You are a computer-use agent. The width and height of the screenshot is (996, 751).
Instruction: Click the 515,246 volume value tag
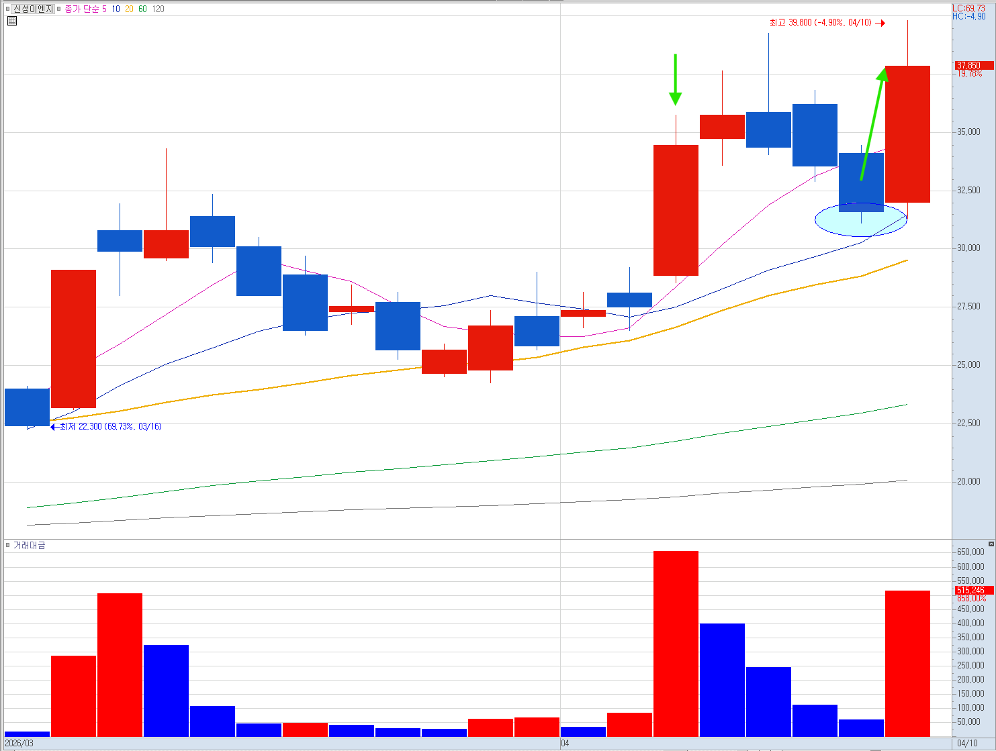pos(974,590)
